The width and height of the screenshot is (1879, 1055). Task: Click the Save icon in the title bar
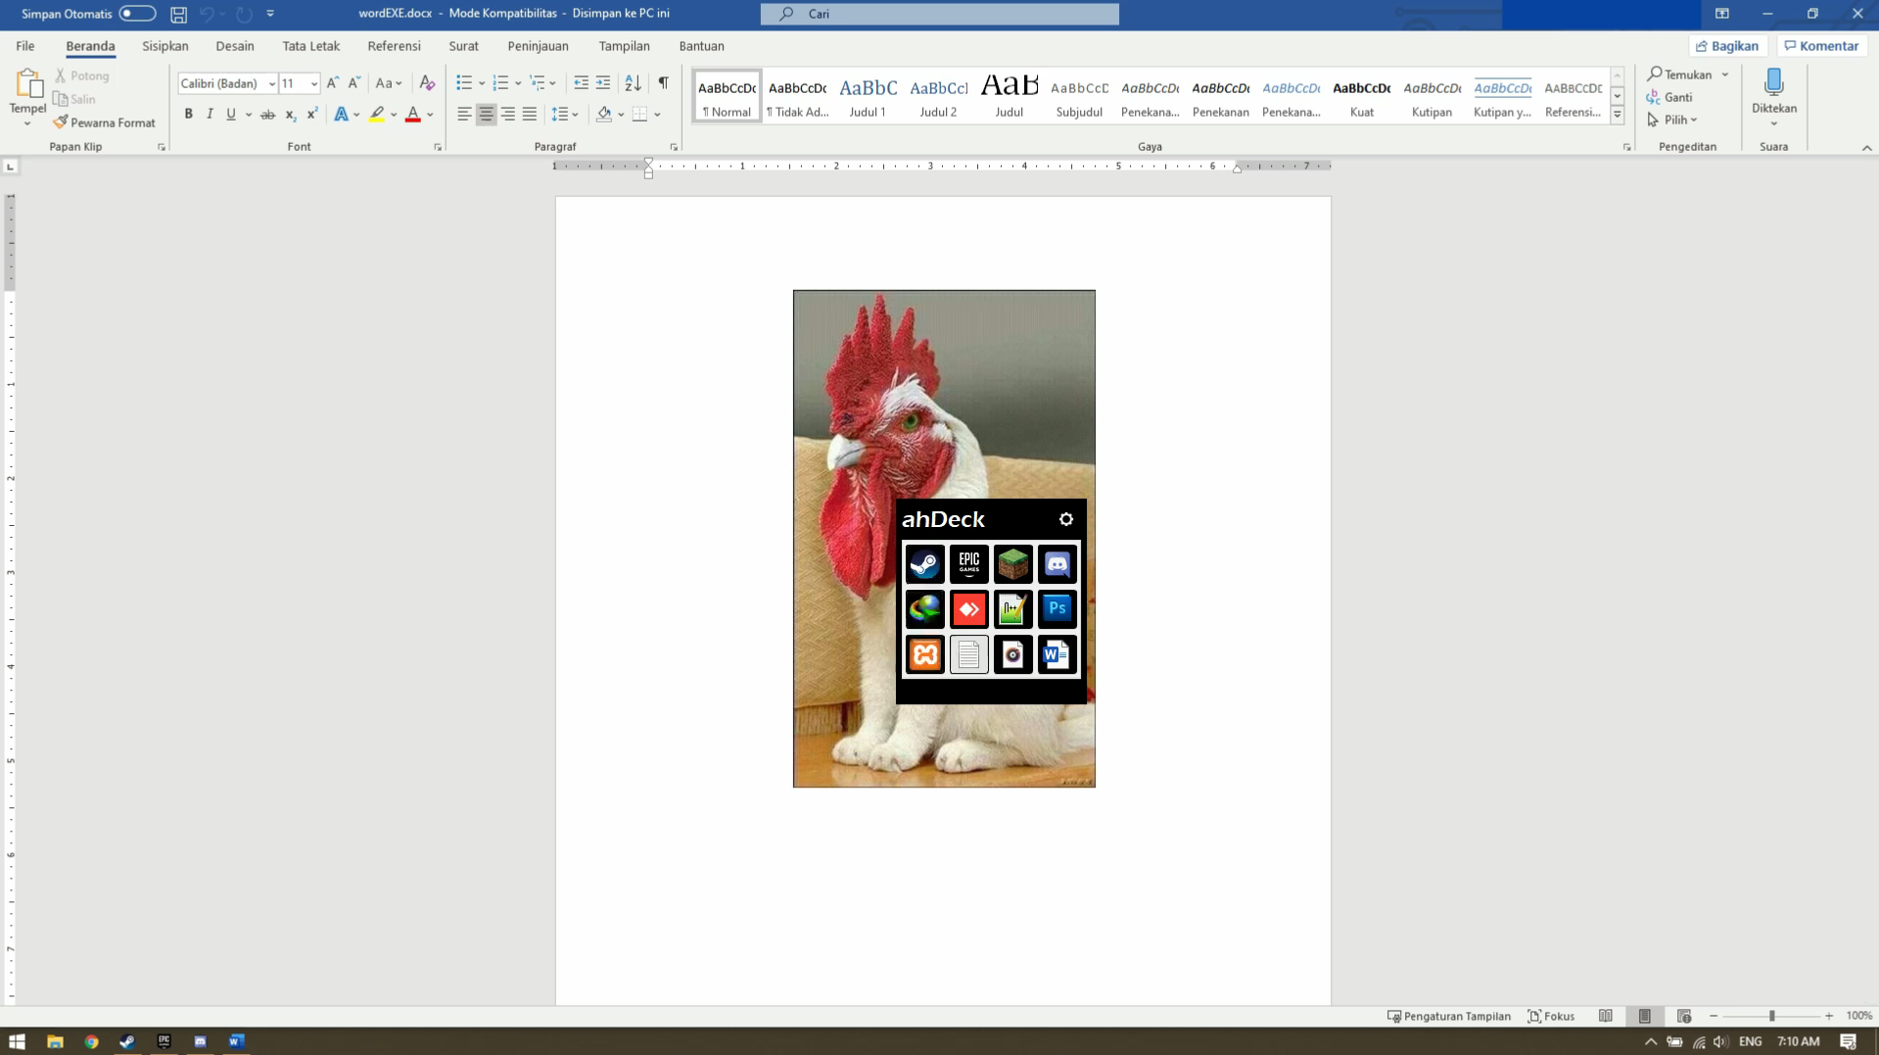pos(178,14)
